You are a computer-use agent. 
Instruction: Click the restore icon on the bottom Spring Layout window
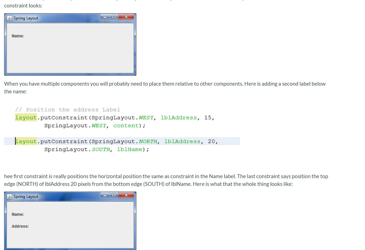point(114,195)
